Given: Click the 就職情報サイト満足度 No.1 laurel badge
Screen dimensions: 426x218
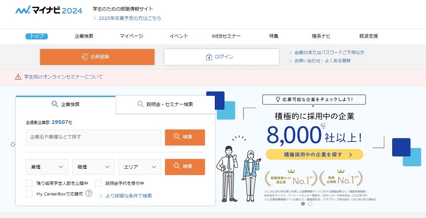Looking at the screenshot, I should click(x=291, y=178).
